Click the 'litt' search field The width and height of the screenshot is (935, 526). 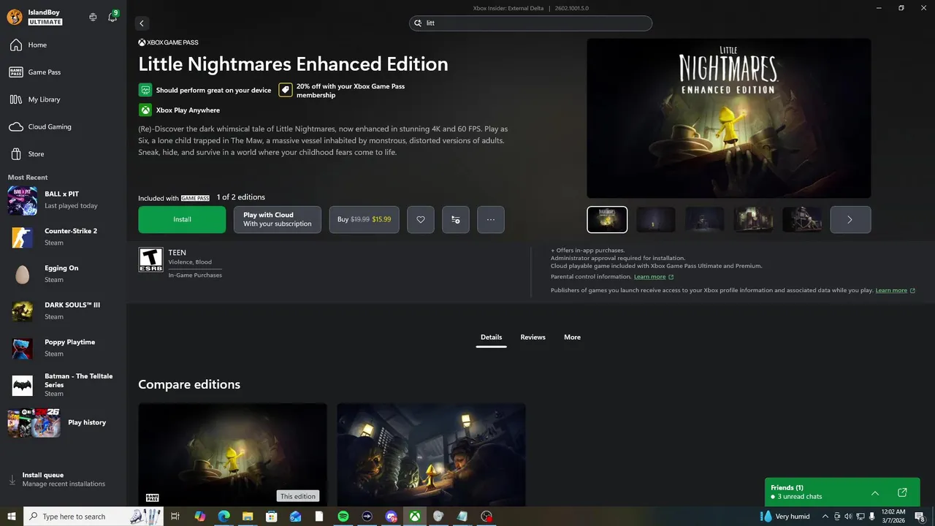click(530, 23)
